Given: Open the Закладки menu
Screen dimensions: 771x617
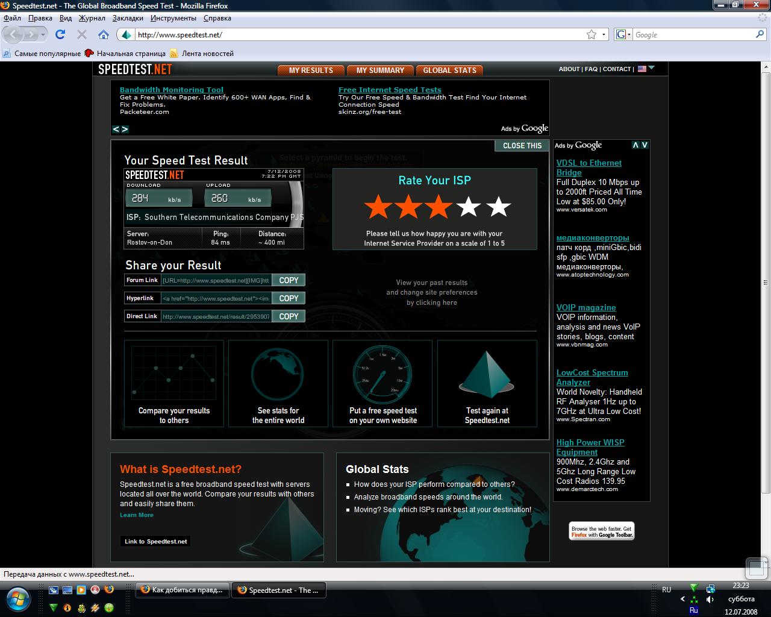Looking at the screenshot, I should click(128, 18).
